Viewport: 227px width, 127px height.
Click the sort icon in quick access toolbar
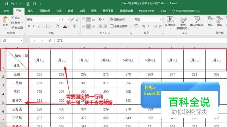pyautogui.click(x=35, y=3)
